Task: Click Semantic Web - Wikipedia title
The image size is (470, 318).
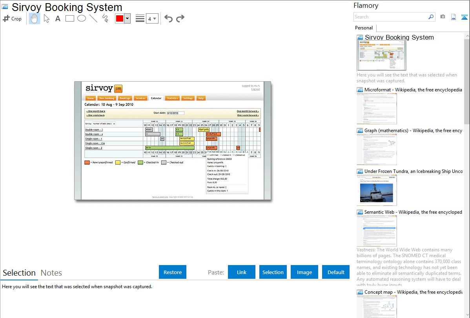Action: [413, 212]
